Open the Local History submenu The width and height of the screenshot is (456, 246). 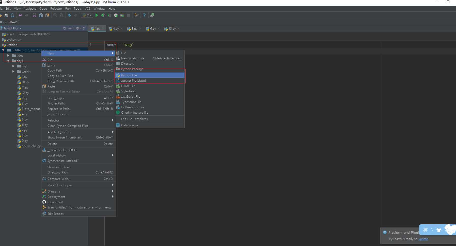(x=78, y=155)
